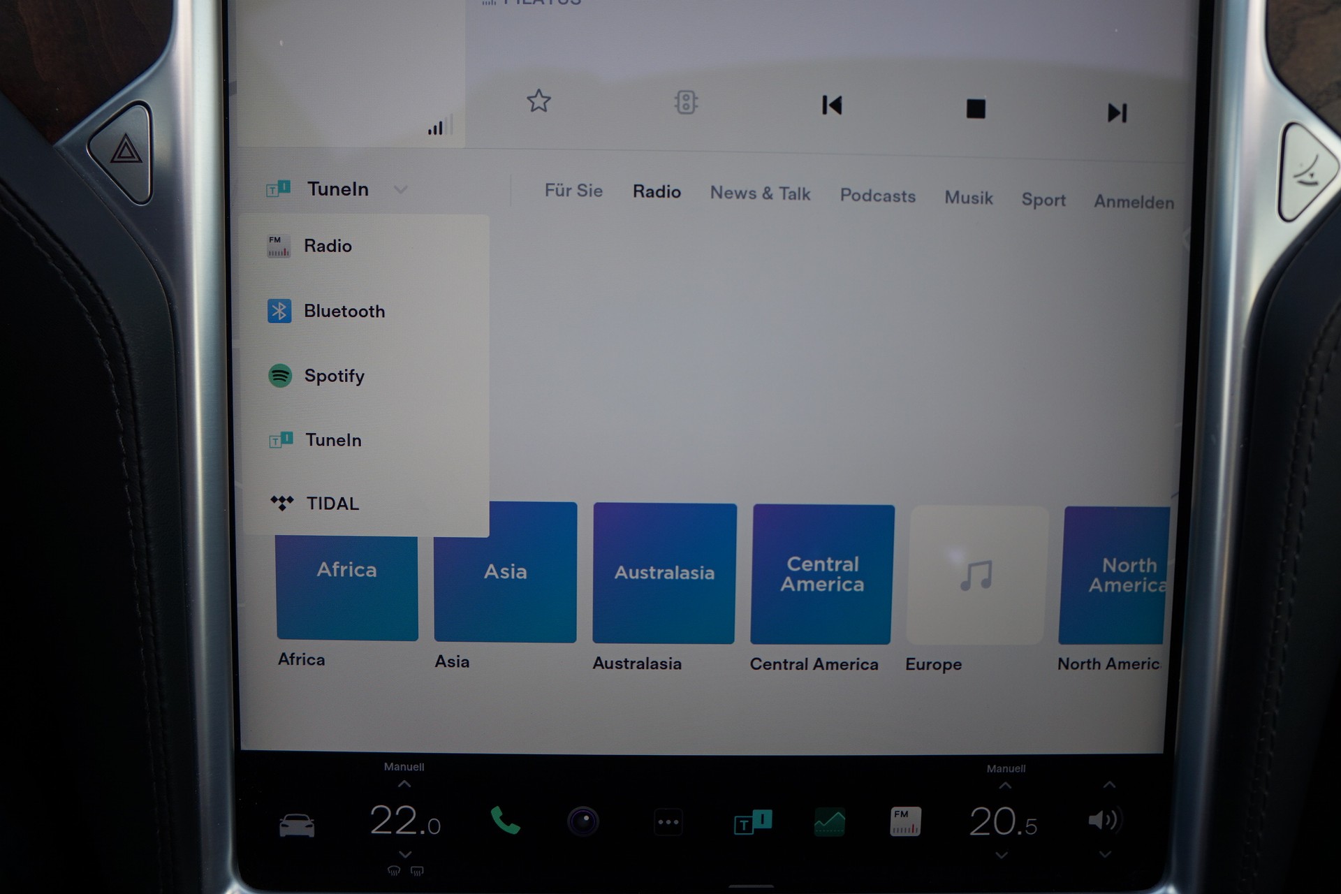1341x894 pixels.
Task: Open the FM Radio app in the dock
Action: point(905,821)
